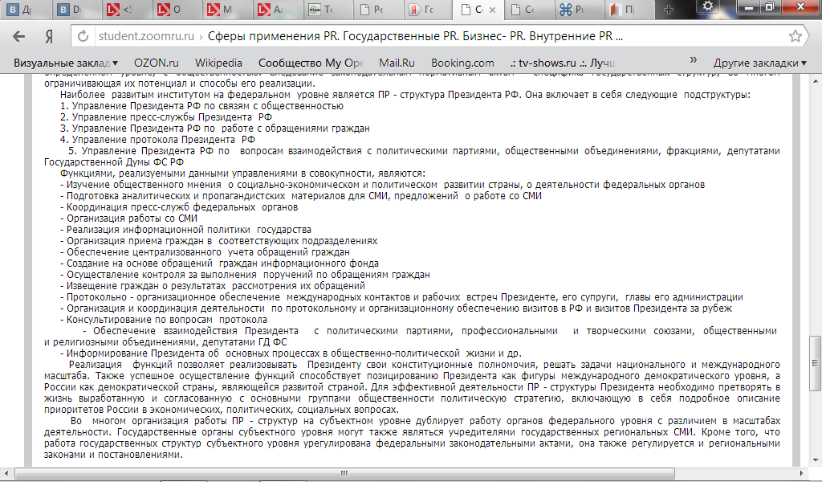Open a new tab with the plus button
822x482 pixels.
(669, 10)
